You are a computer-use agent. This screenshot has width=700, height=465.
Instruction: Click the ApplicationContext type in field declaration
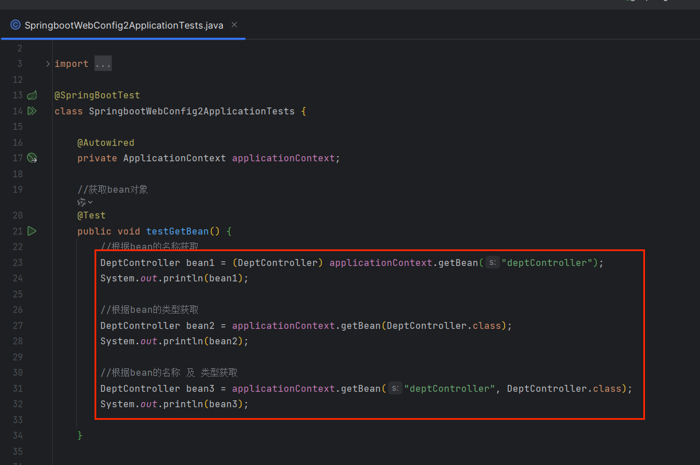[174, 158]
